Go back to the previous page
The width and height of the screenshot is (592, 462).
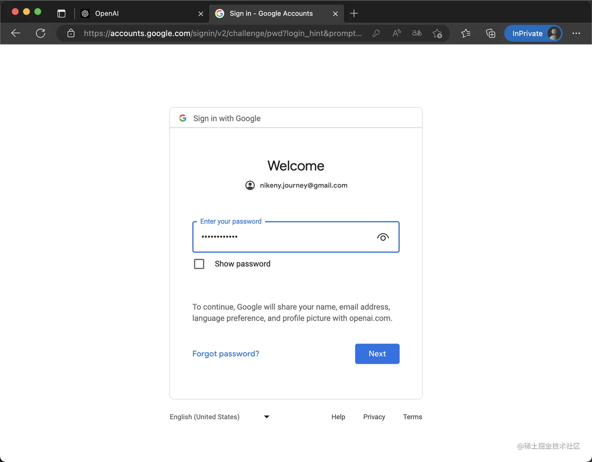click(x=16, y=33)
